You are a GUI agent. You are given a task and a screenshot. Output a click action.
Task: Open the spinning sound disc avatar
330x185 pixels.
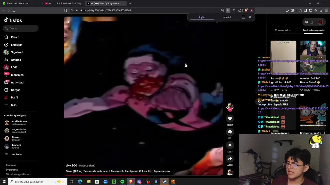[x=230, y=172]
